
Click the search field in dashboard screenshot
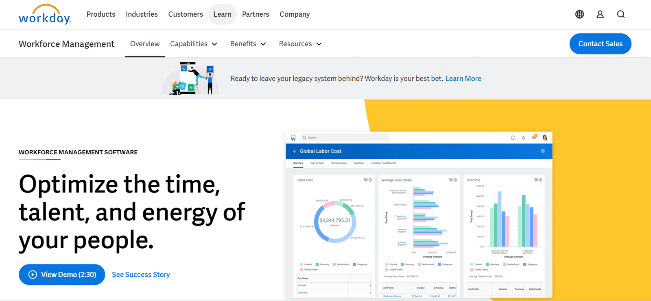click(345, 138)
